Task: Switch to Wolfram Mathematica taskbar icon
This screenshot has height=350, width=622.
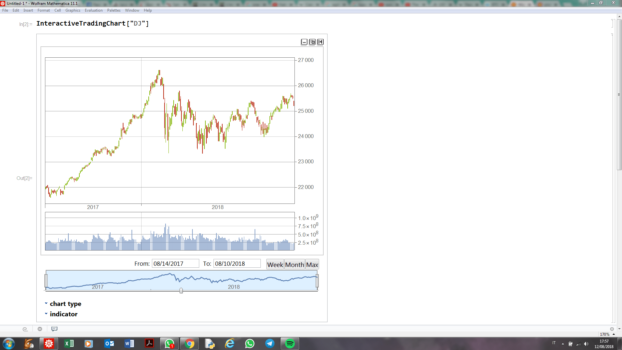Action: (49, 344)
